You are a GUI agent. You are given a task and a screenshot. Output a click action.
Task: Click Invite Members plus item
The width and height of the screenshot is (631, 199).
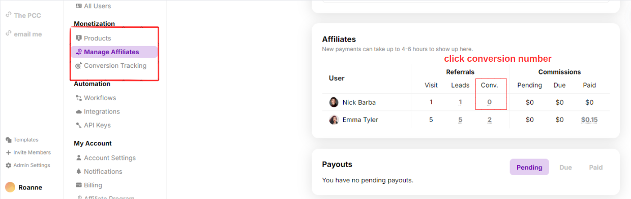coord(28,152)
